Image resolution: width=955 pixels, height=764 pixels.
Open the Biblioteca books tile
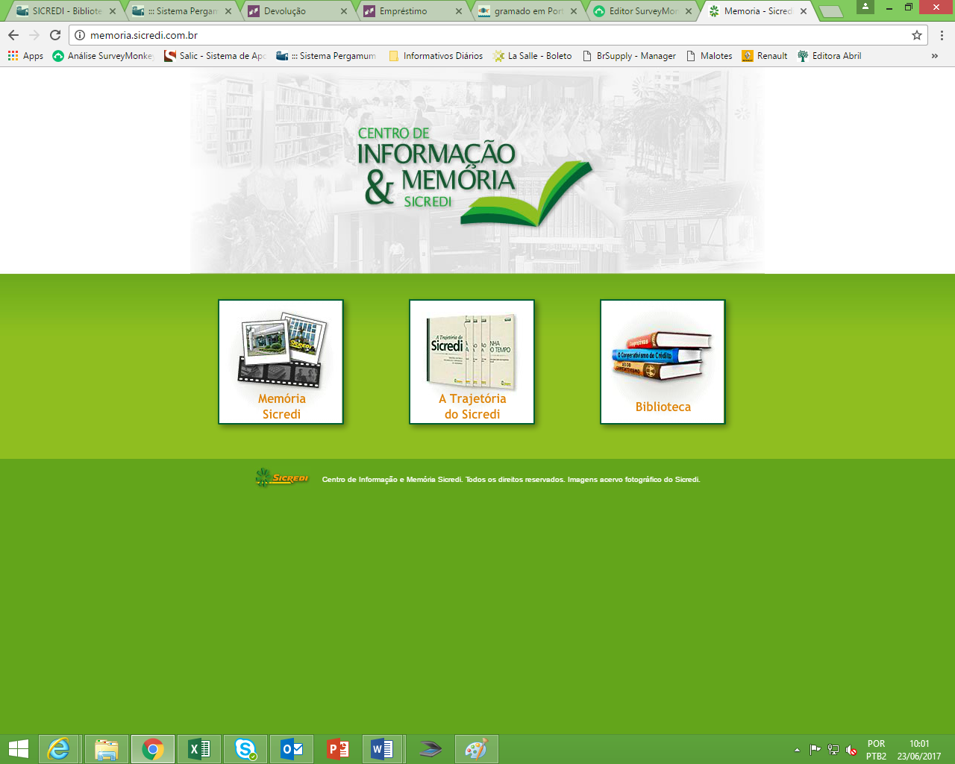pyautogui.click(x=663, y=362)
